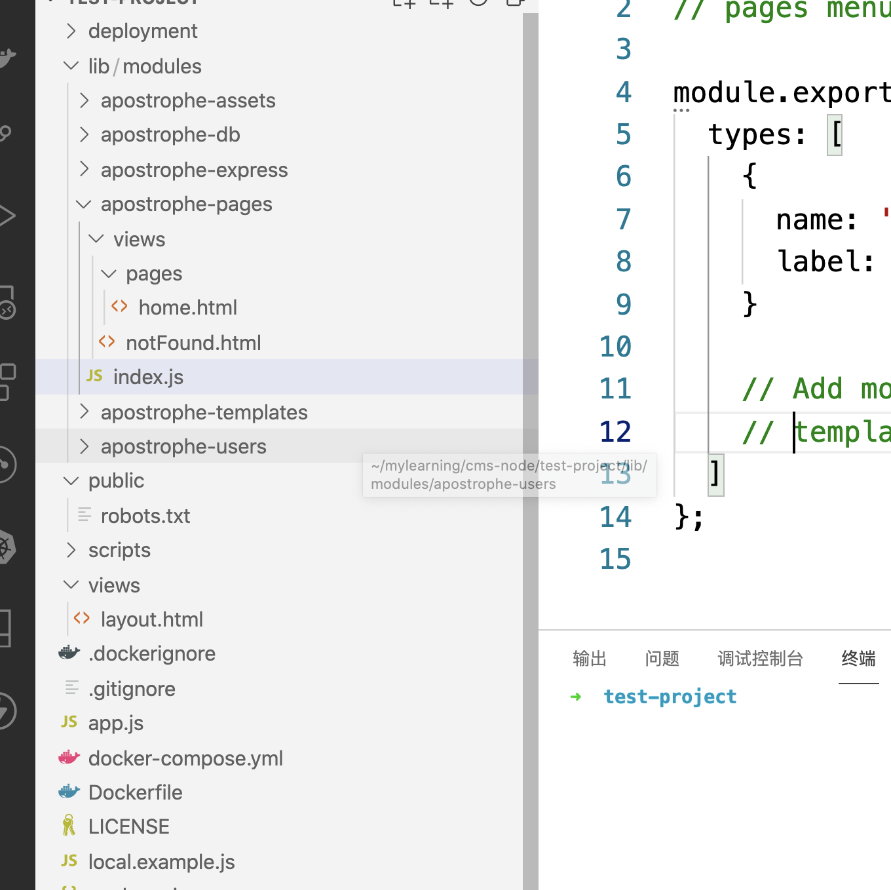Collapse the lib/modules folder chevron
The image size is (891, 890).
point(71,66)
